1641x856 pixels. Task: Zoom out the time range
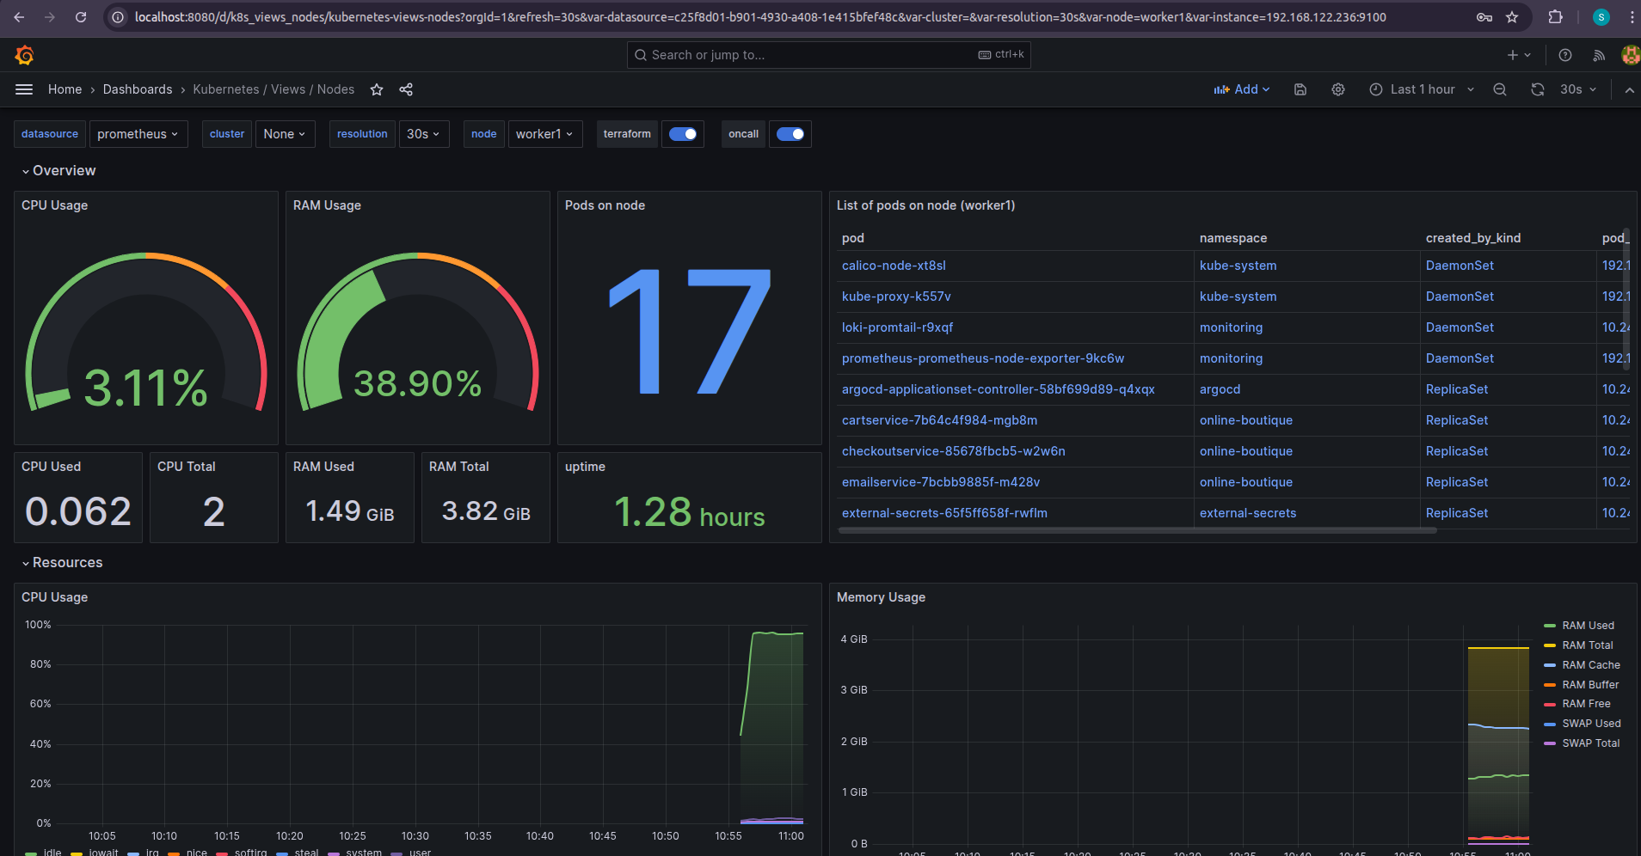(1500, 89)
